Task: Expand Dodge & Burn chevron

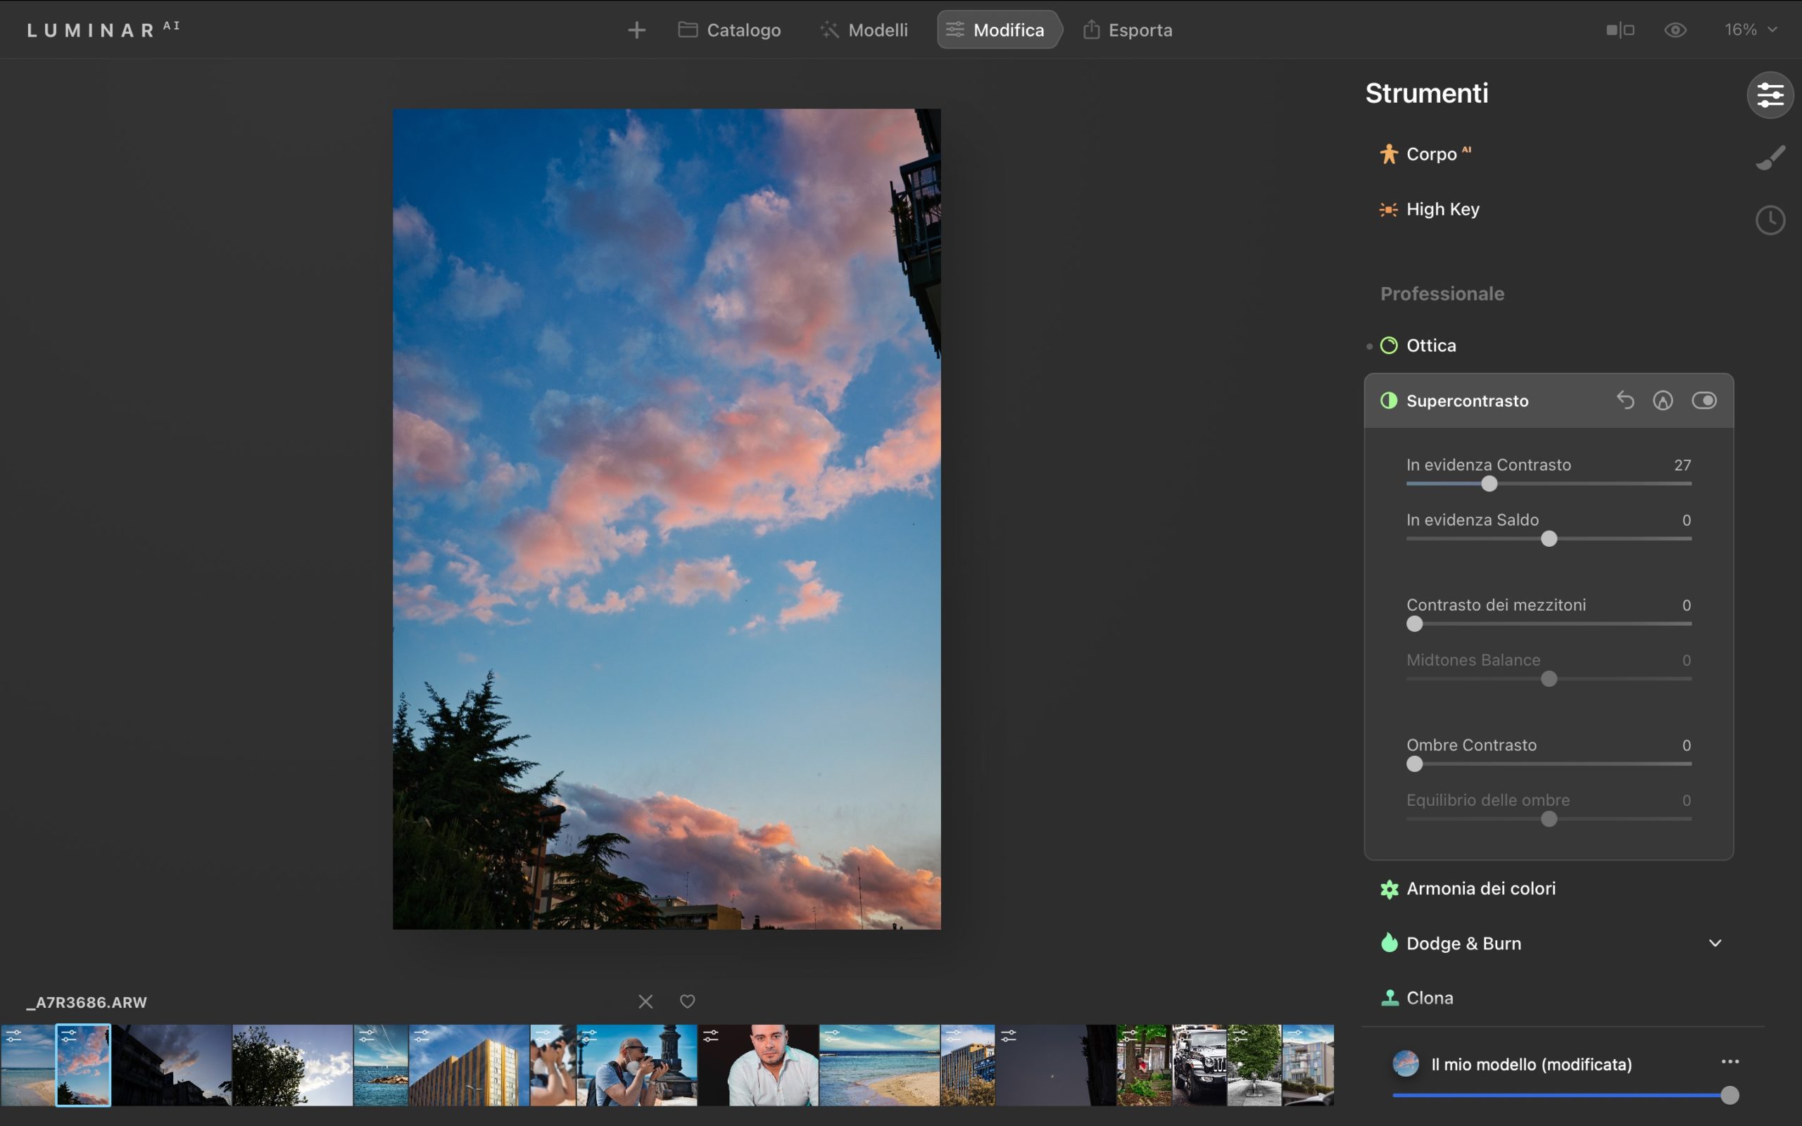Action: coord(1715,944)
